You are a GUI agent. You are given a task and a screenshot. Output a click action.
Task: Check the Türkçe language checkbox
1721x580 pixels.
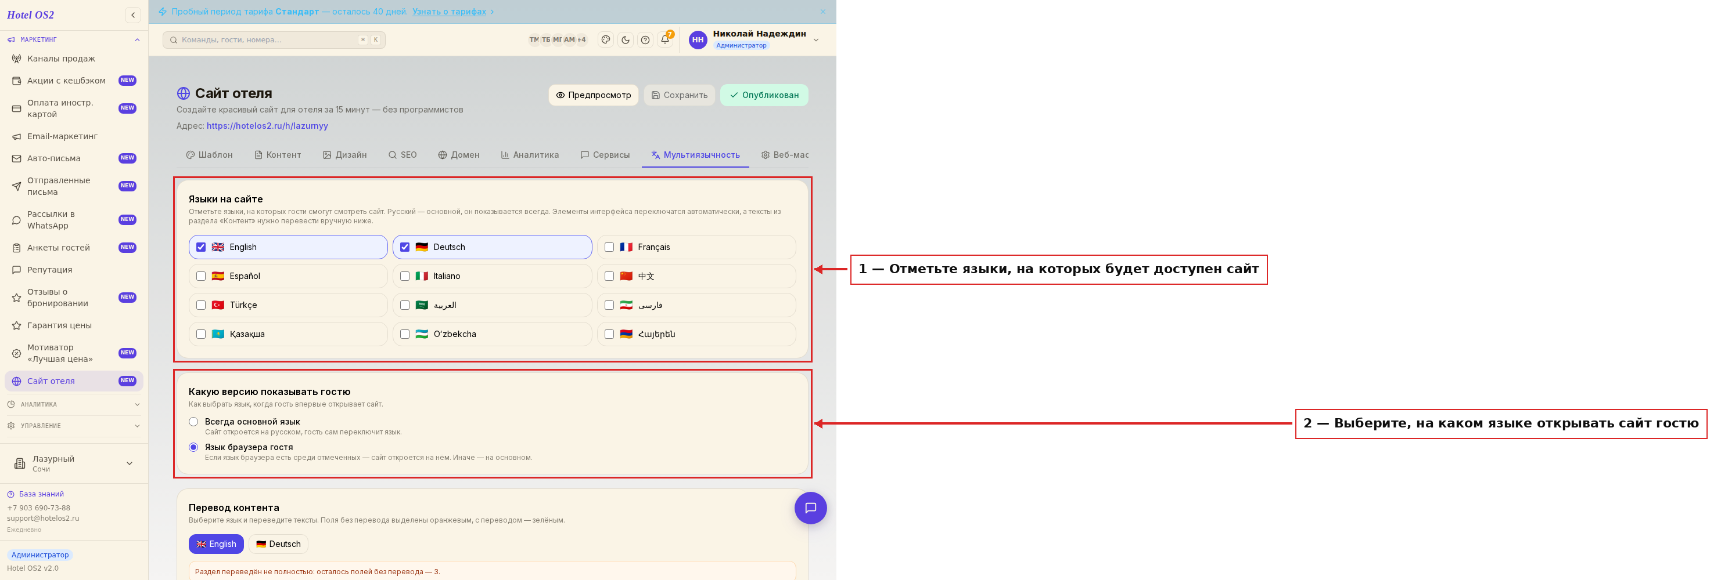pyautogui.click(x=201, y=305)
